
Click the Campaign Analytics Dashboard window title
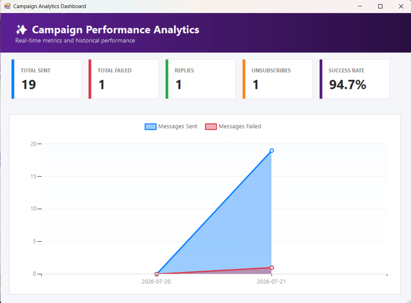pyautogui.click(x=50, y=6)
